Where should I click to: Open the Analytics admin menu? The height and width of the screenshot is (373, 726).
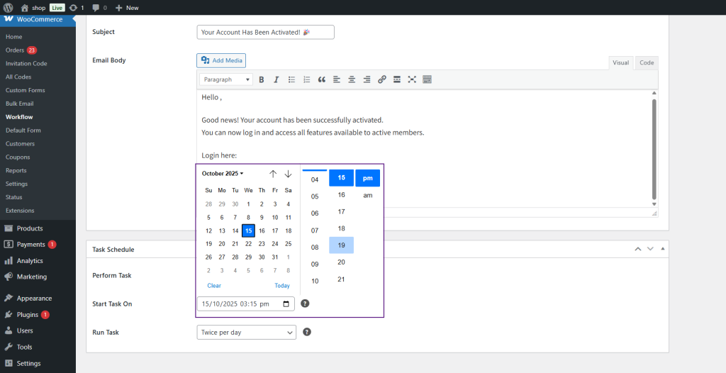click(x=30, y=260)
